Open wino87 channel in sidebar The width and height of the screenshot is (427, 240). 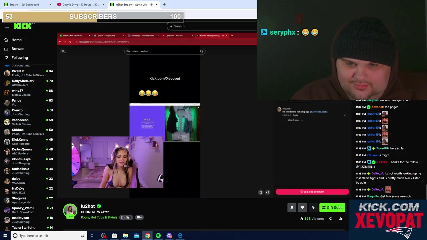[28, 93]
